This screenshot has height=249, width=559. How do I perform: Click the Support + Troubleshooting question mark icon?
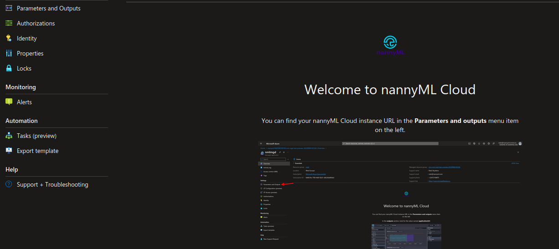click(9, 184)
